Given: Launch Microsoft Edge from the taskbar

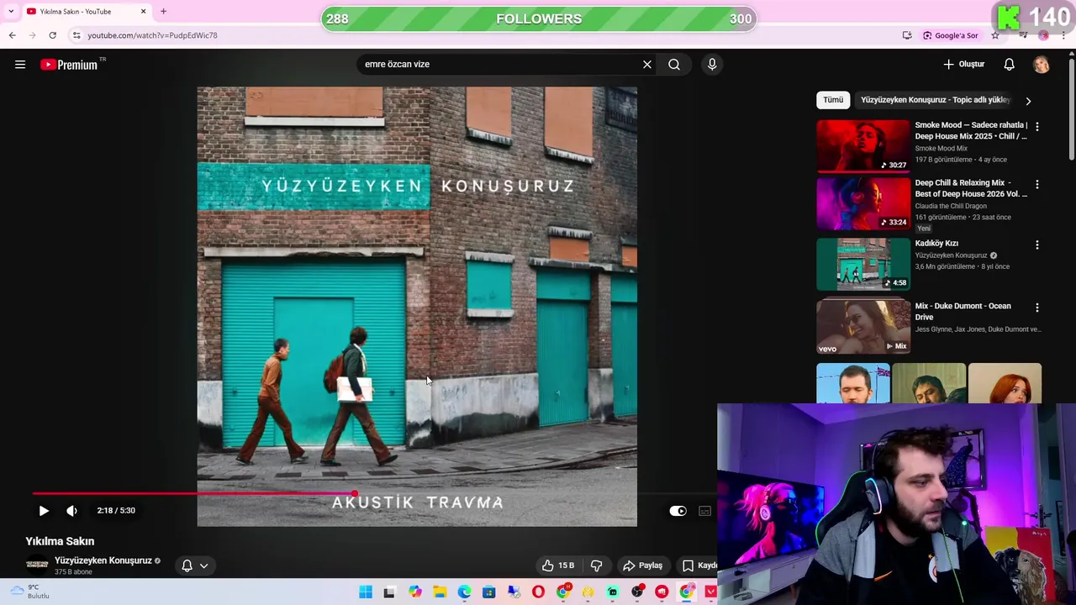Looking at the screenshot, I should tap(464, 592).
